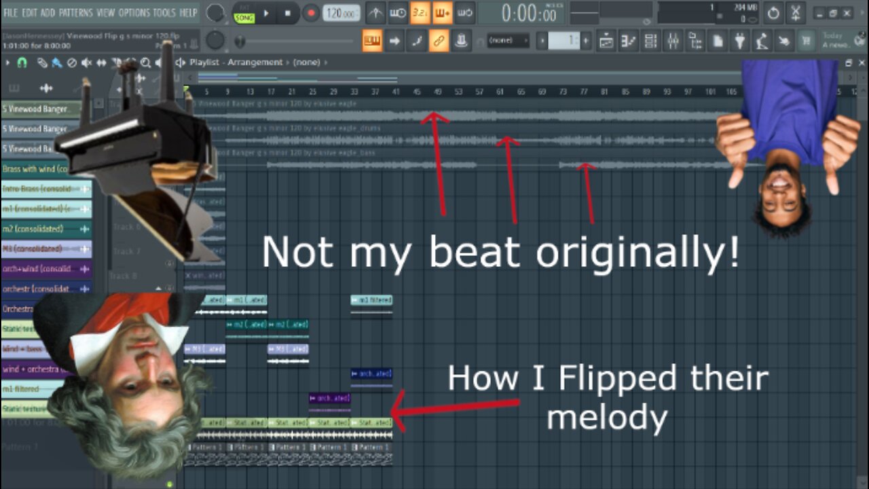Open the VIEW menu
Viewport: 869px width, 489px height.
105,12
